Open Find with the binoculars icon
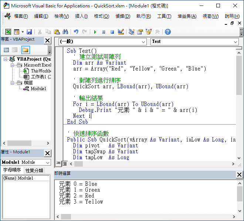 tap(65, 32)
